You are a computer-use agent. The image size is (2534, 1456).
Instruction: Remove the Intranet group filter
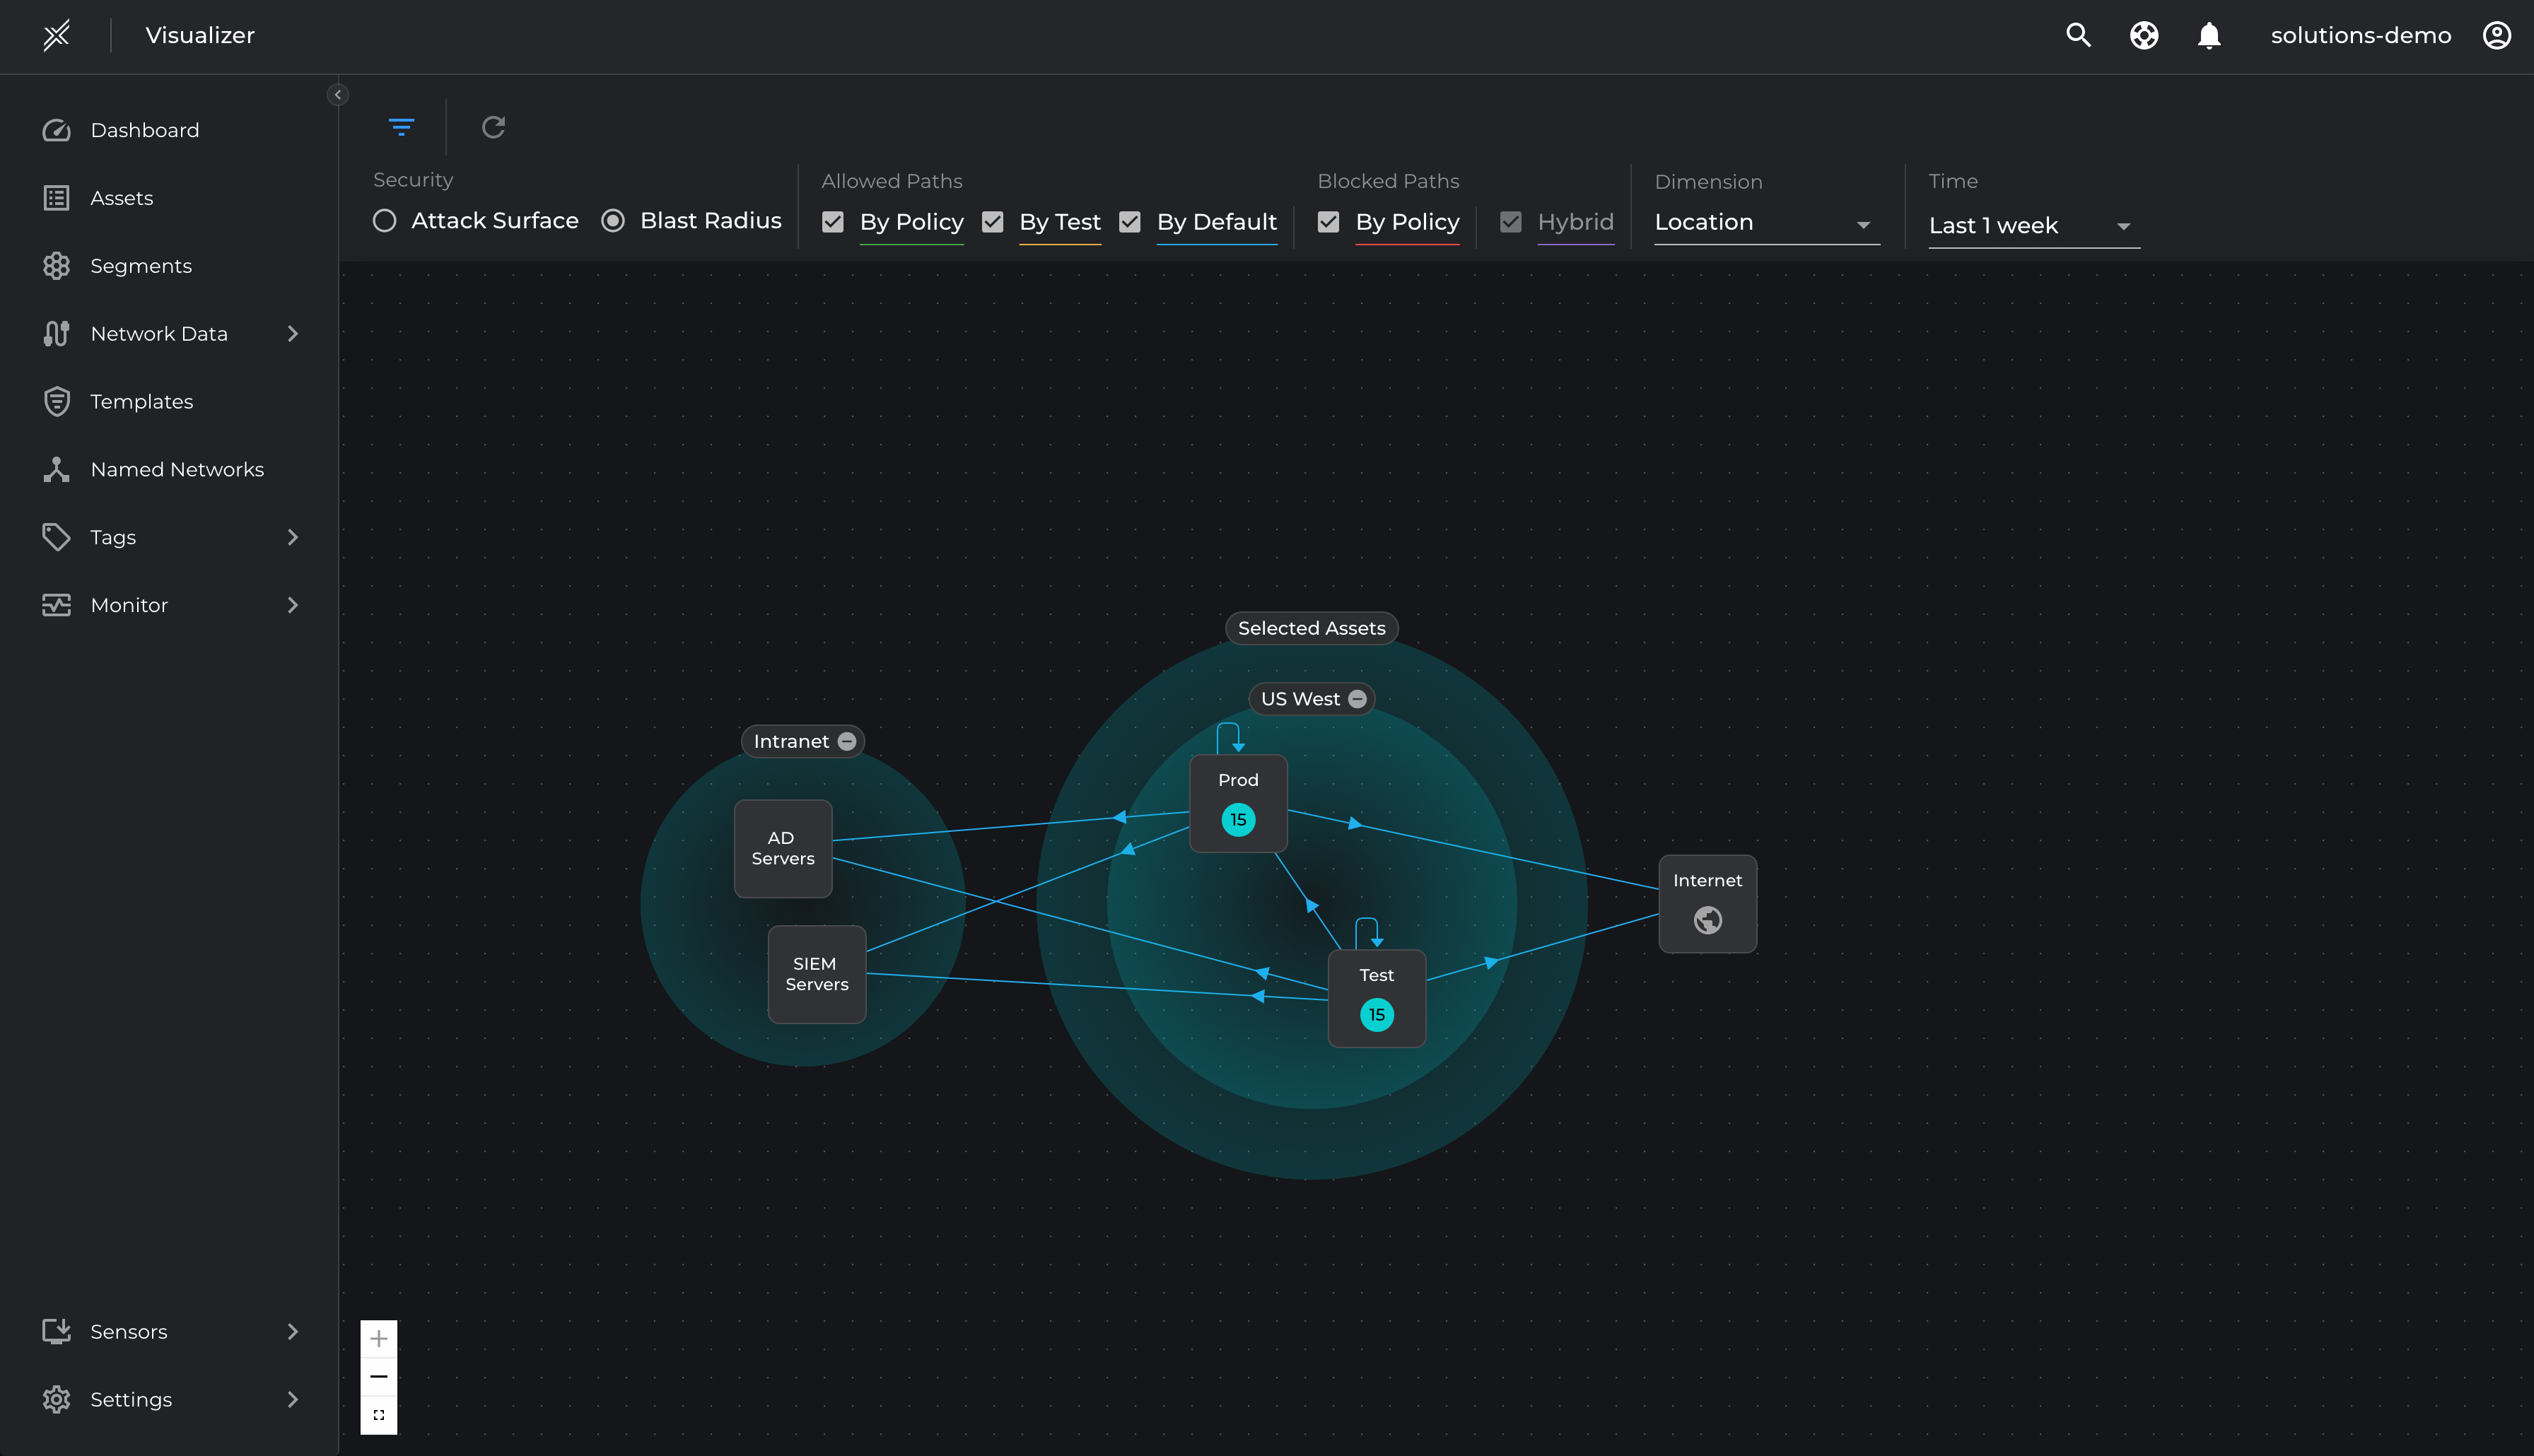pyautogui.click(x=848, y=740)
